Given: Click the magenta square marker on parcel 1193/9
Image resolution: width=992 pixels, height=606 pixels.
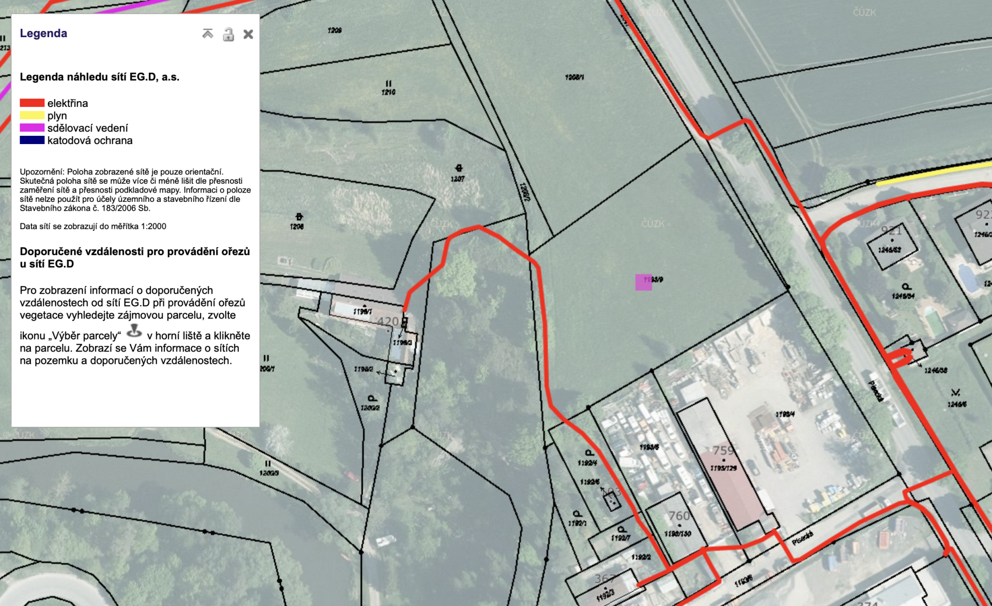Looking at the screenshot, I should pyautogui.click(x=643, y=282).
